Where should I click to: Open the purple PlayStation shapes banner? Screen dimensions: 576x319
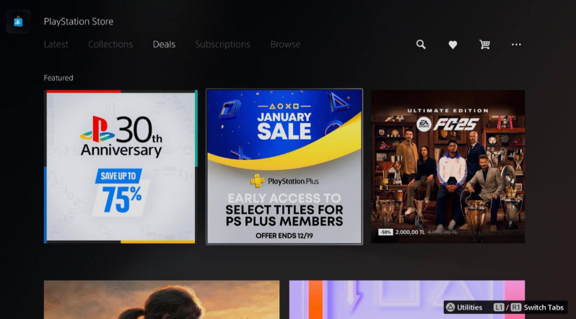407,300
